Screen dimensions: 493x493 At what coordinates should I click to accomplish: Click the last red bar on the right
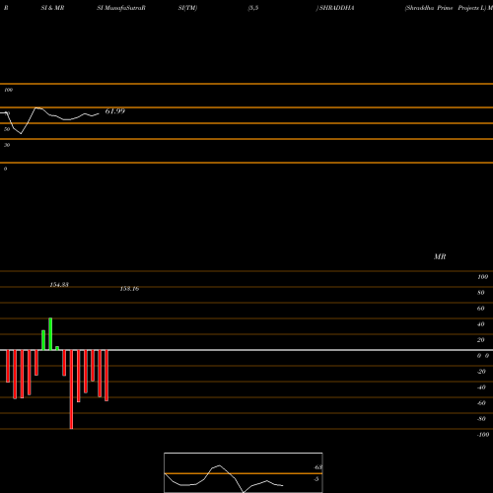click(106, 376)
